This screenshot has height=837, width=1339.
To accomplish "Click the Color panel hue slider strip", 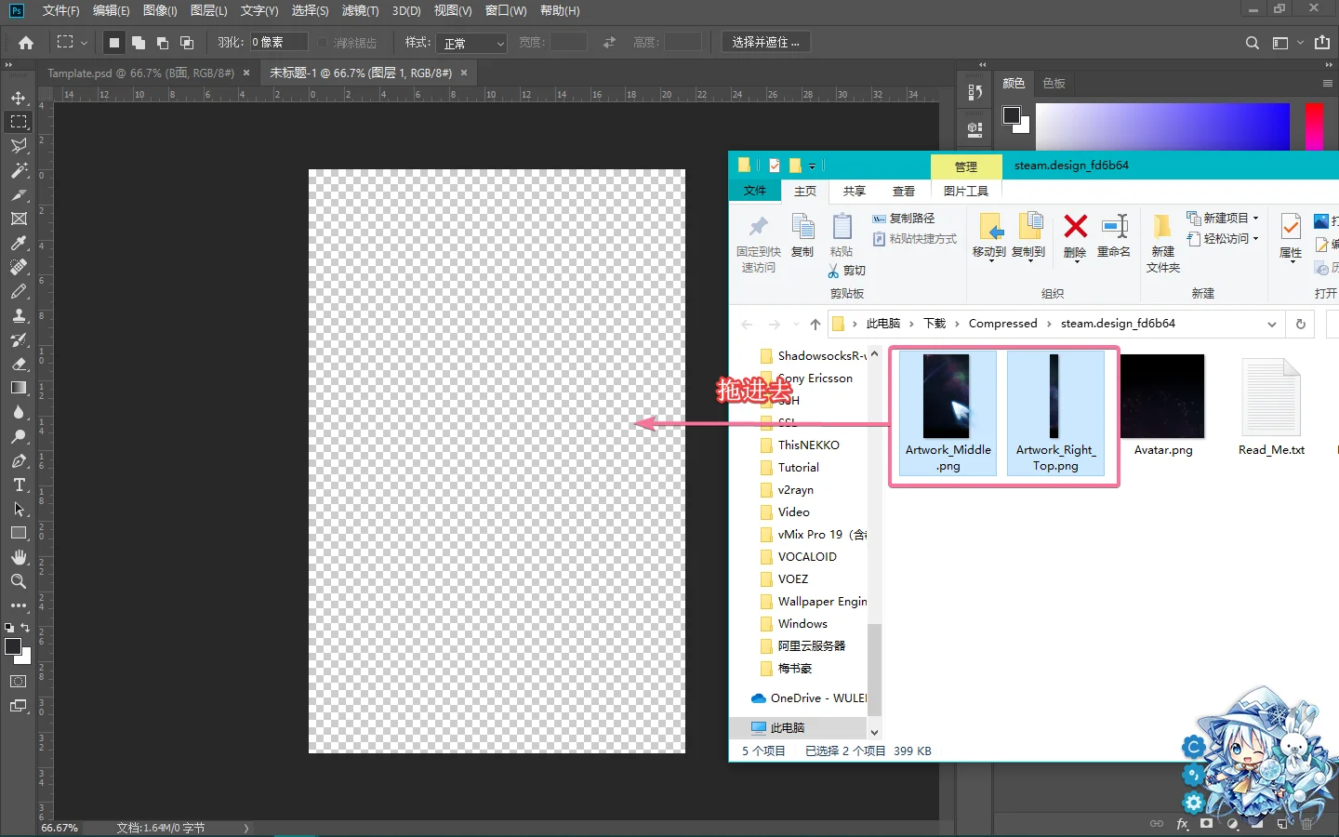I will (1314, 126).
